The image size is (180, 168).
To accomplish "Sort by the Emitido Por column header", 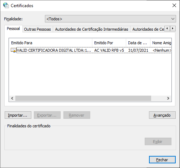I will pyautogui.click(x=109, y=43).
